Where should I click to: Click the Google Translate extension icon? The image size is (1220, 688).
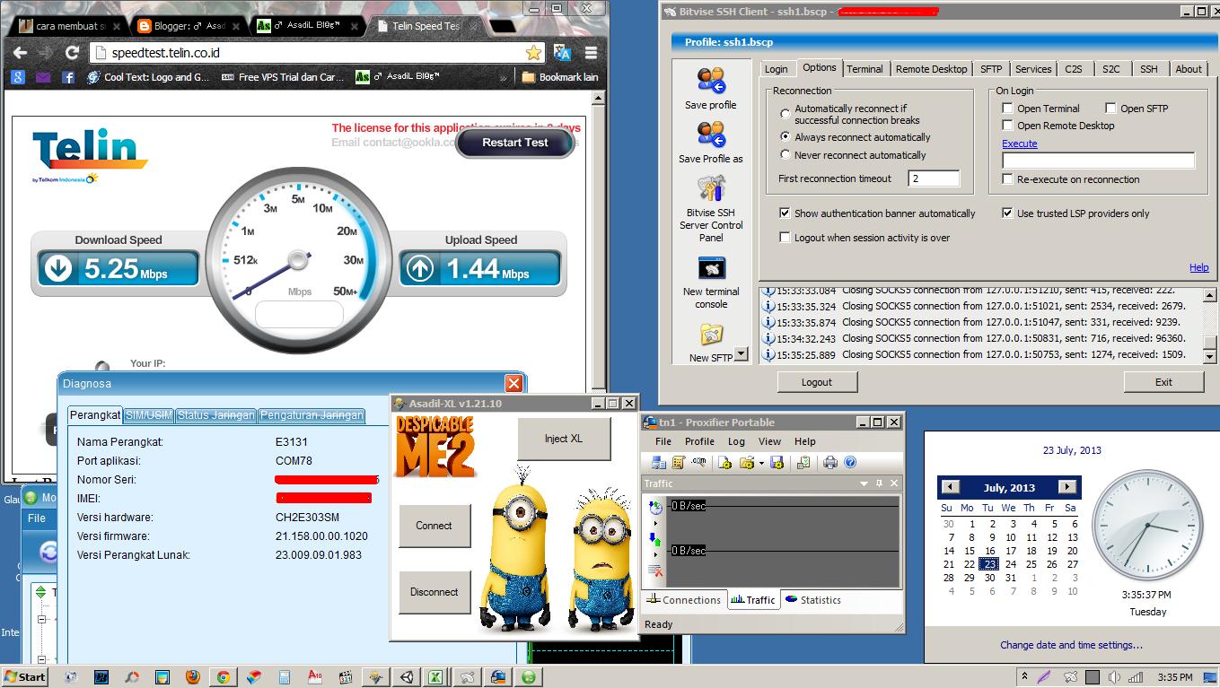point(563,53)
